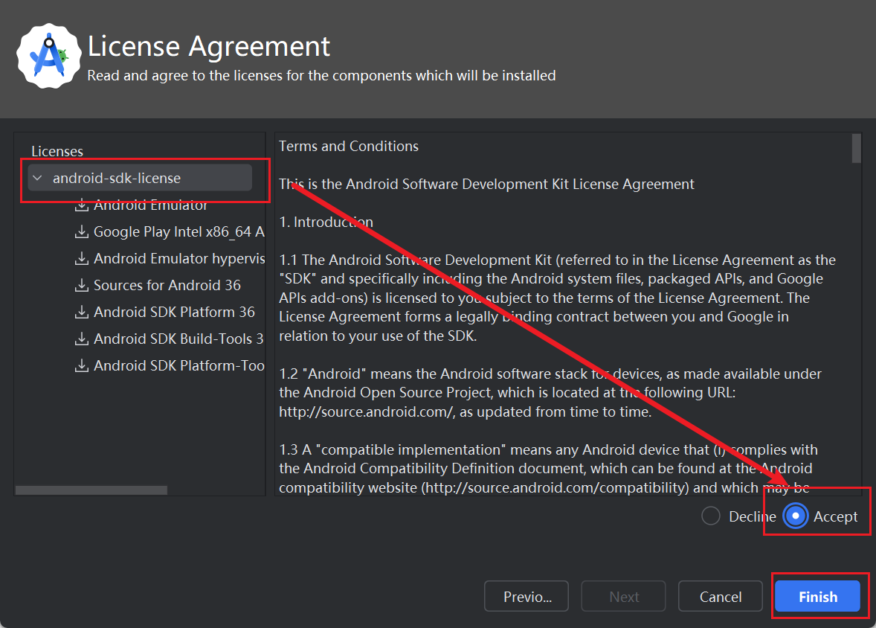Click the Android Studio logo icon

click(49, 56)
